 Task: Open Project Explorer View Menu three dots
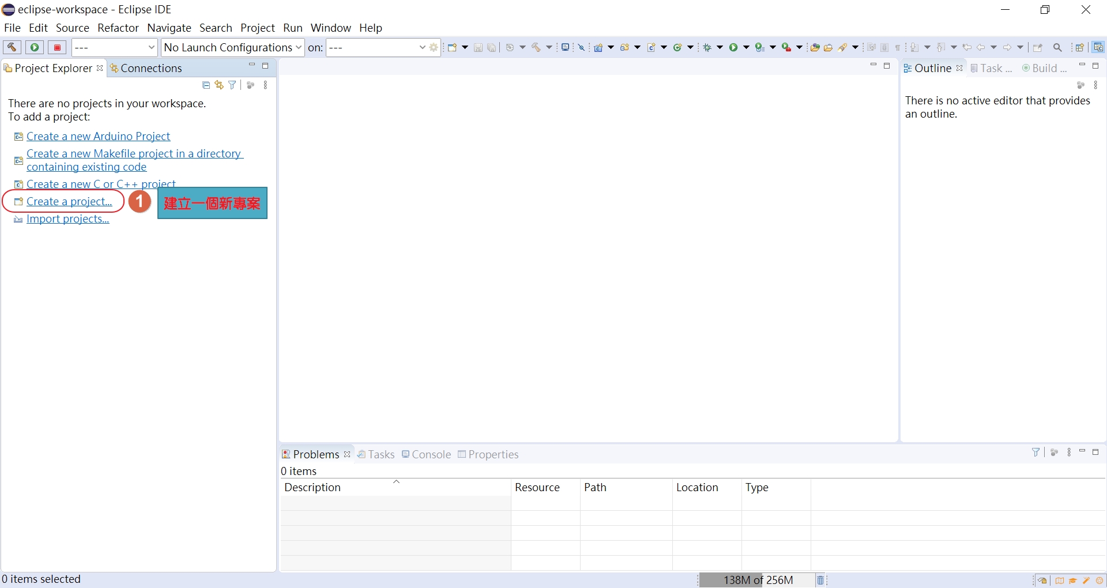point(265,85)
